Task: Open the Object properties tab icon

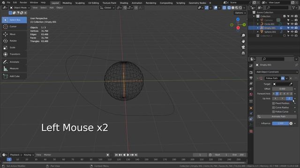Action: point(251,108)
